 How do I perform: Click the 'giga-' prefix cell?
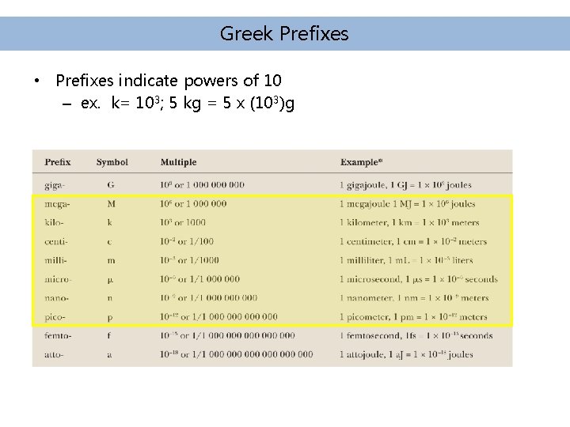55,185
